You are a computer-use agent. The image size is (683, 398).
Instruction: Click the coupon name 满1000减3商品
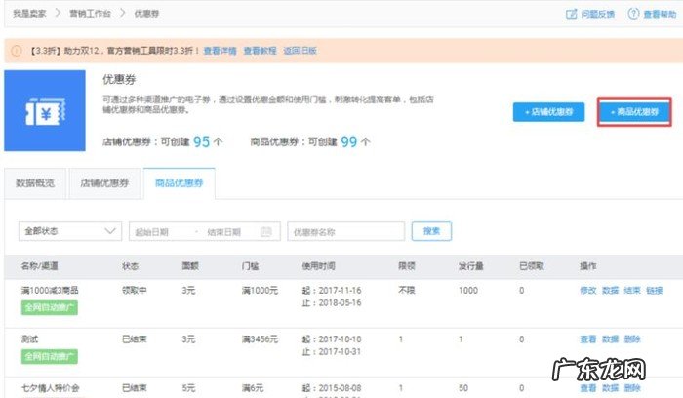50,291
